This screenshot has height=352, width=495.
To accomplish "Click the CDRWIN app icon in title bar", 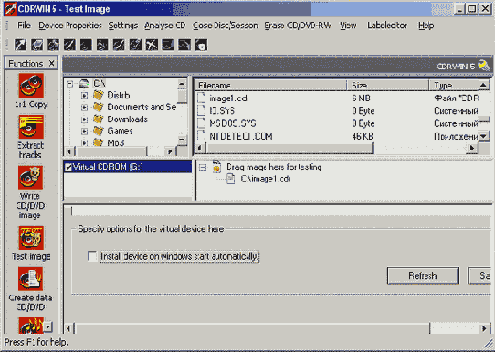I will tap(10, 9).
